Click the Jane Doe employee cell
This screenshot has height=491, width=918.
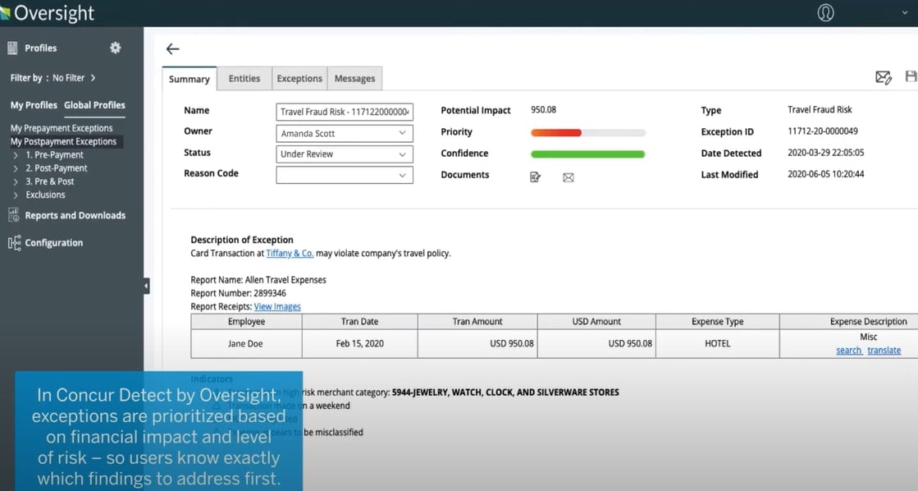(246, 343)
